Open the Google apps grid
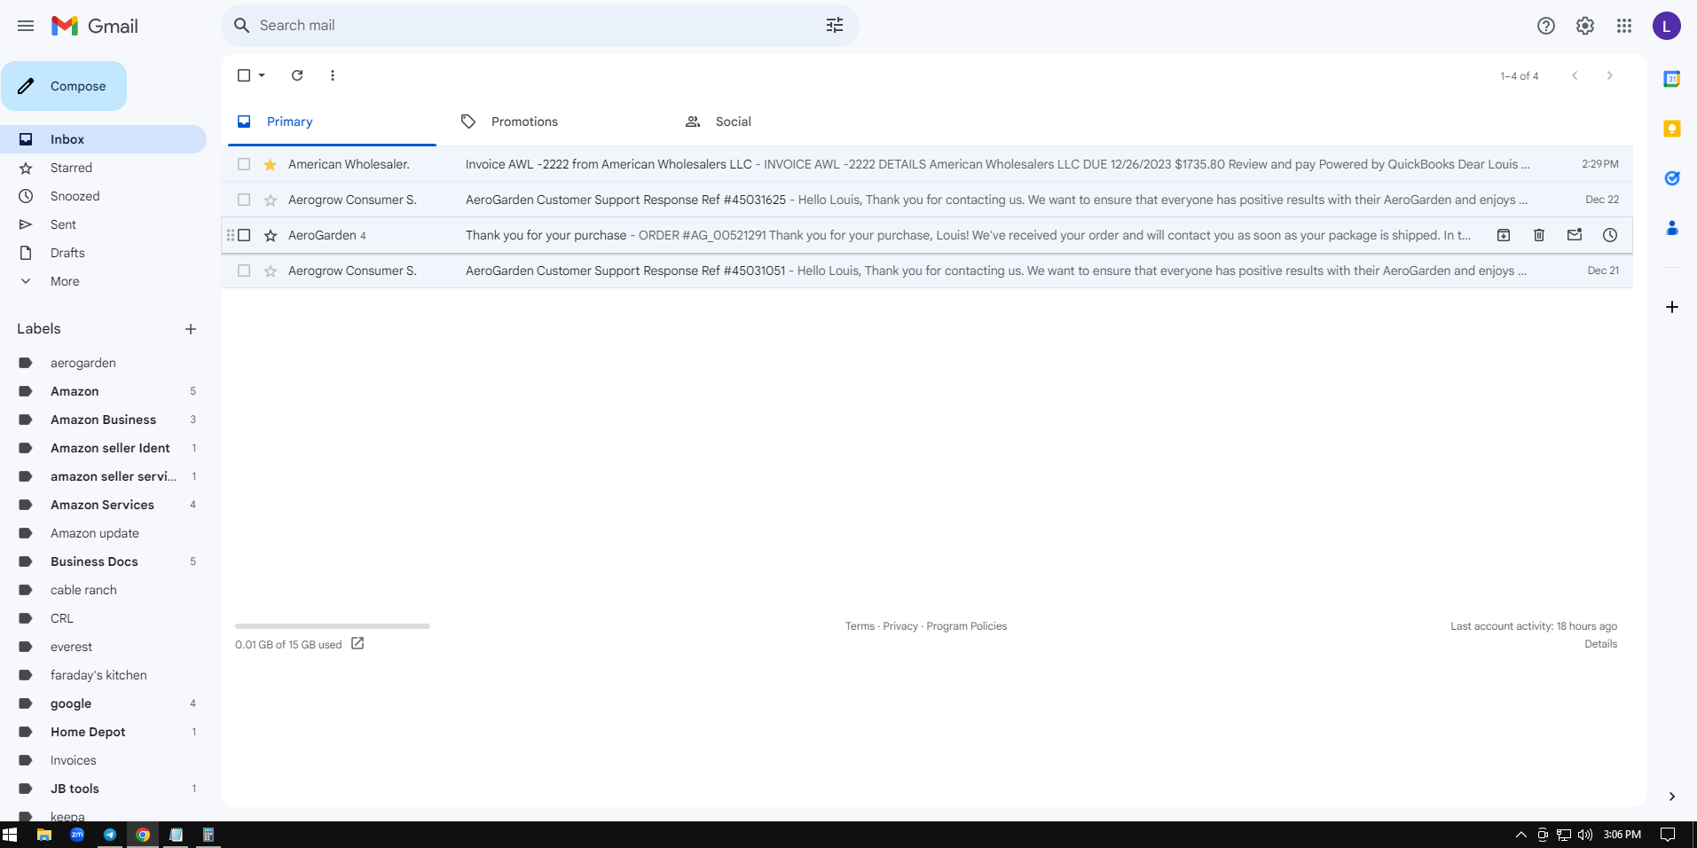 (1624, 26)
